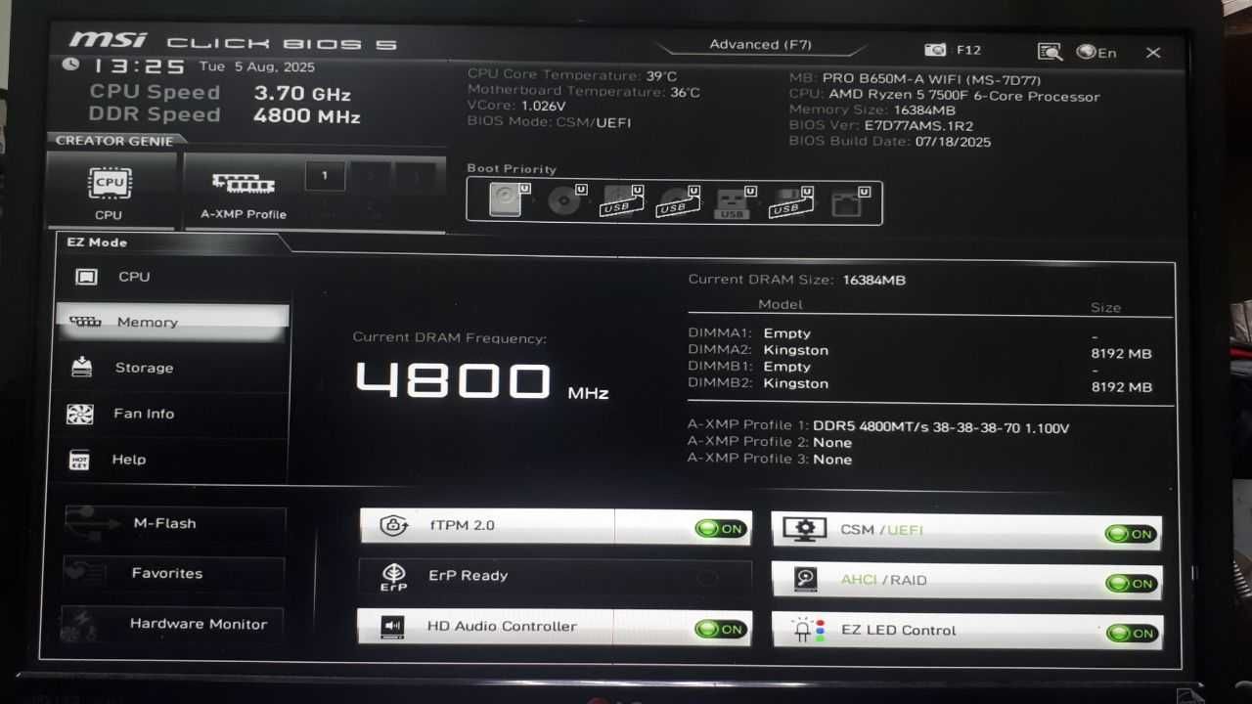Click A-XMP Profile 1 DDR5 4800MT/s line

(x=878, y=427)
